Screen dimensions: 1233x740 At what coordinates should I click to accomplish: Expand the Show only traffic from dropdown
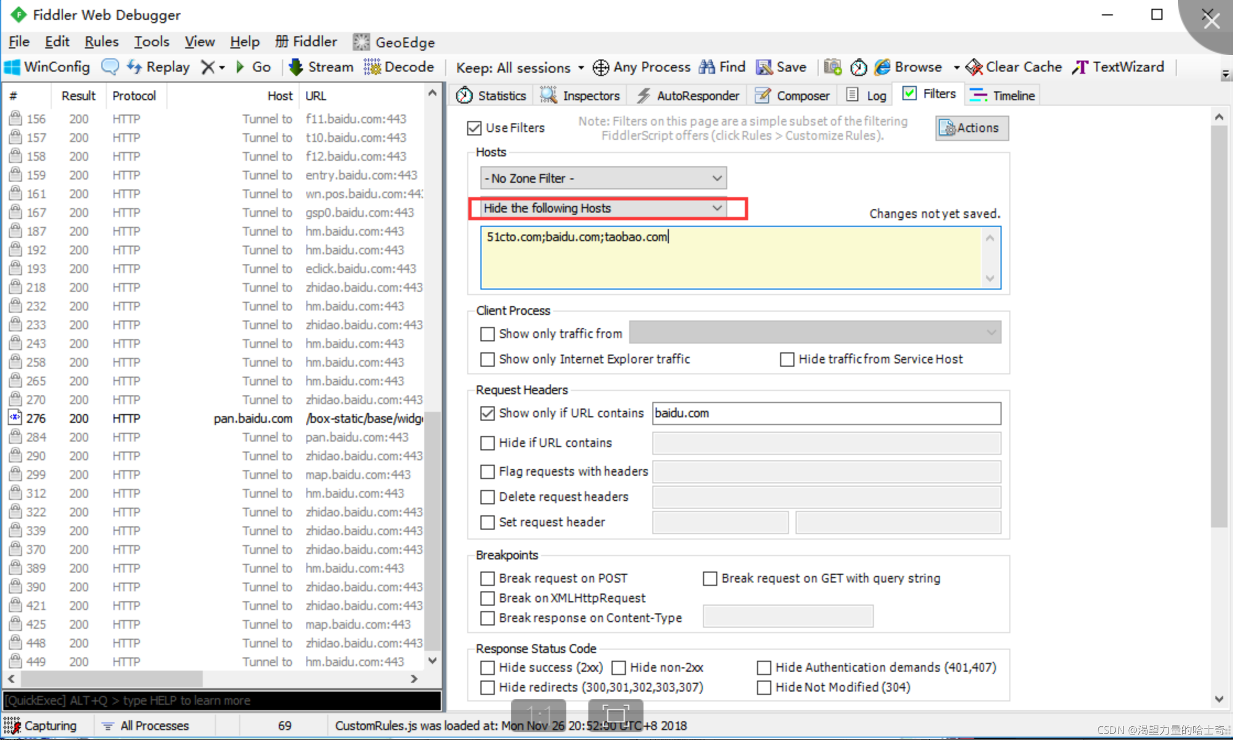pos(993,333)
